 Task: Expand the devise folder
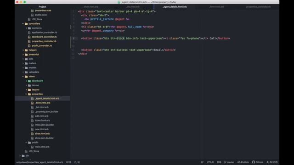tap(26, 85)
